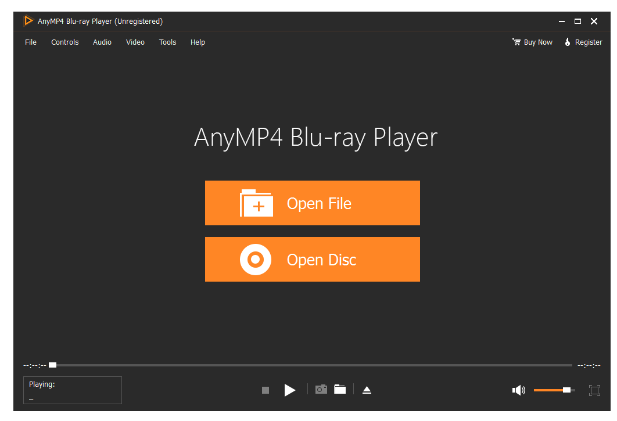Open the Audio menu
617x421 pixels.
(x=102, y=42)
